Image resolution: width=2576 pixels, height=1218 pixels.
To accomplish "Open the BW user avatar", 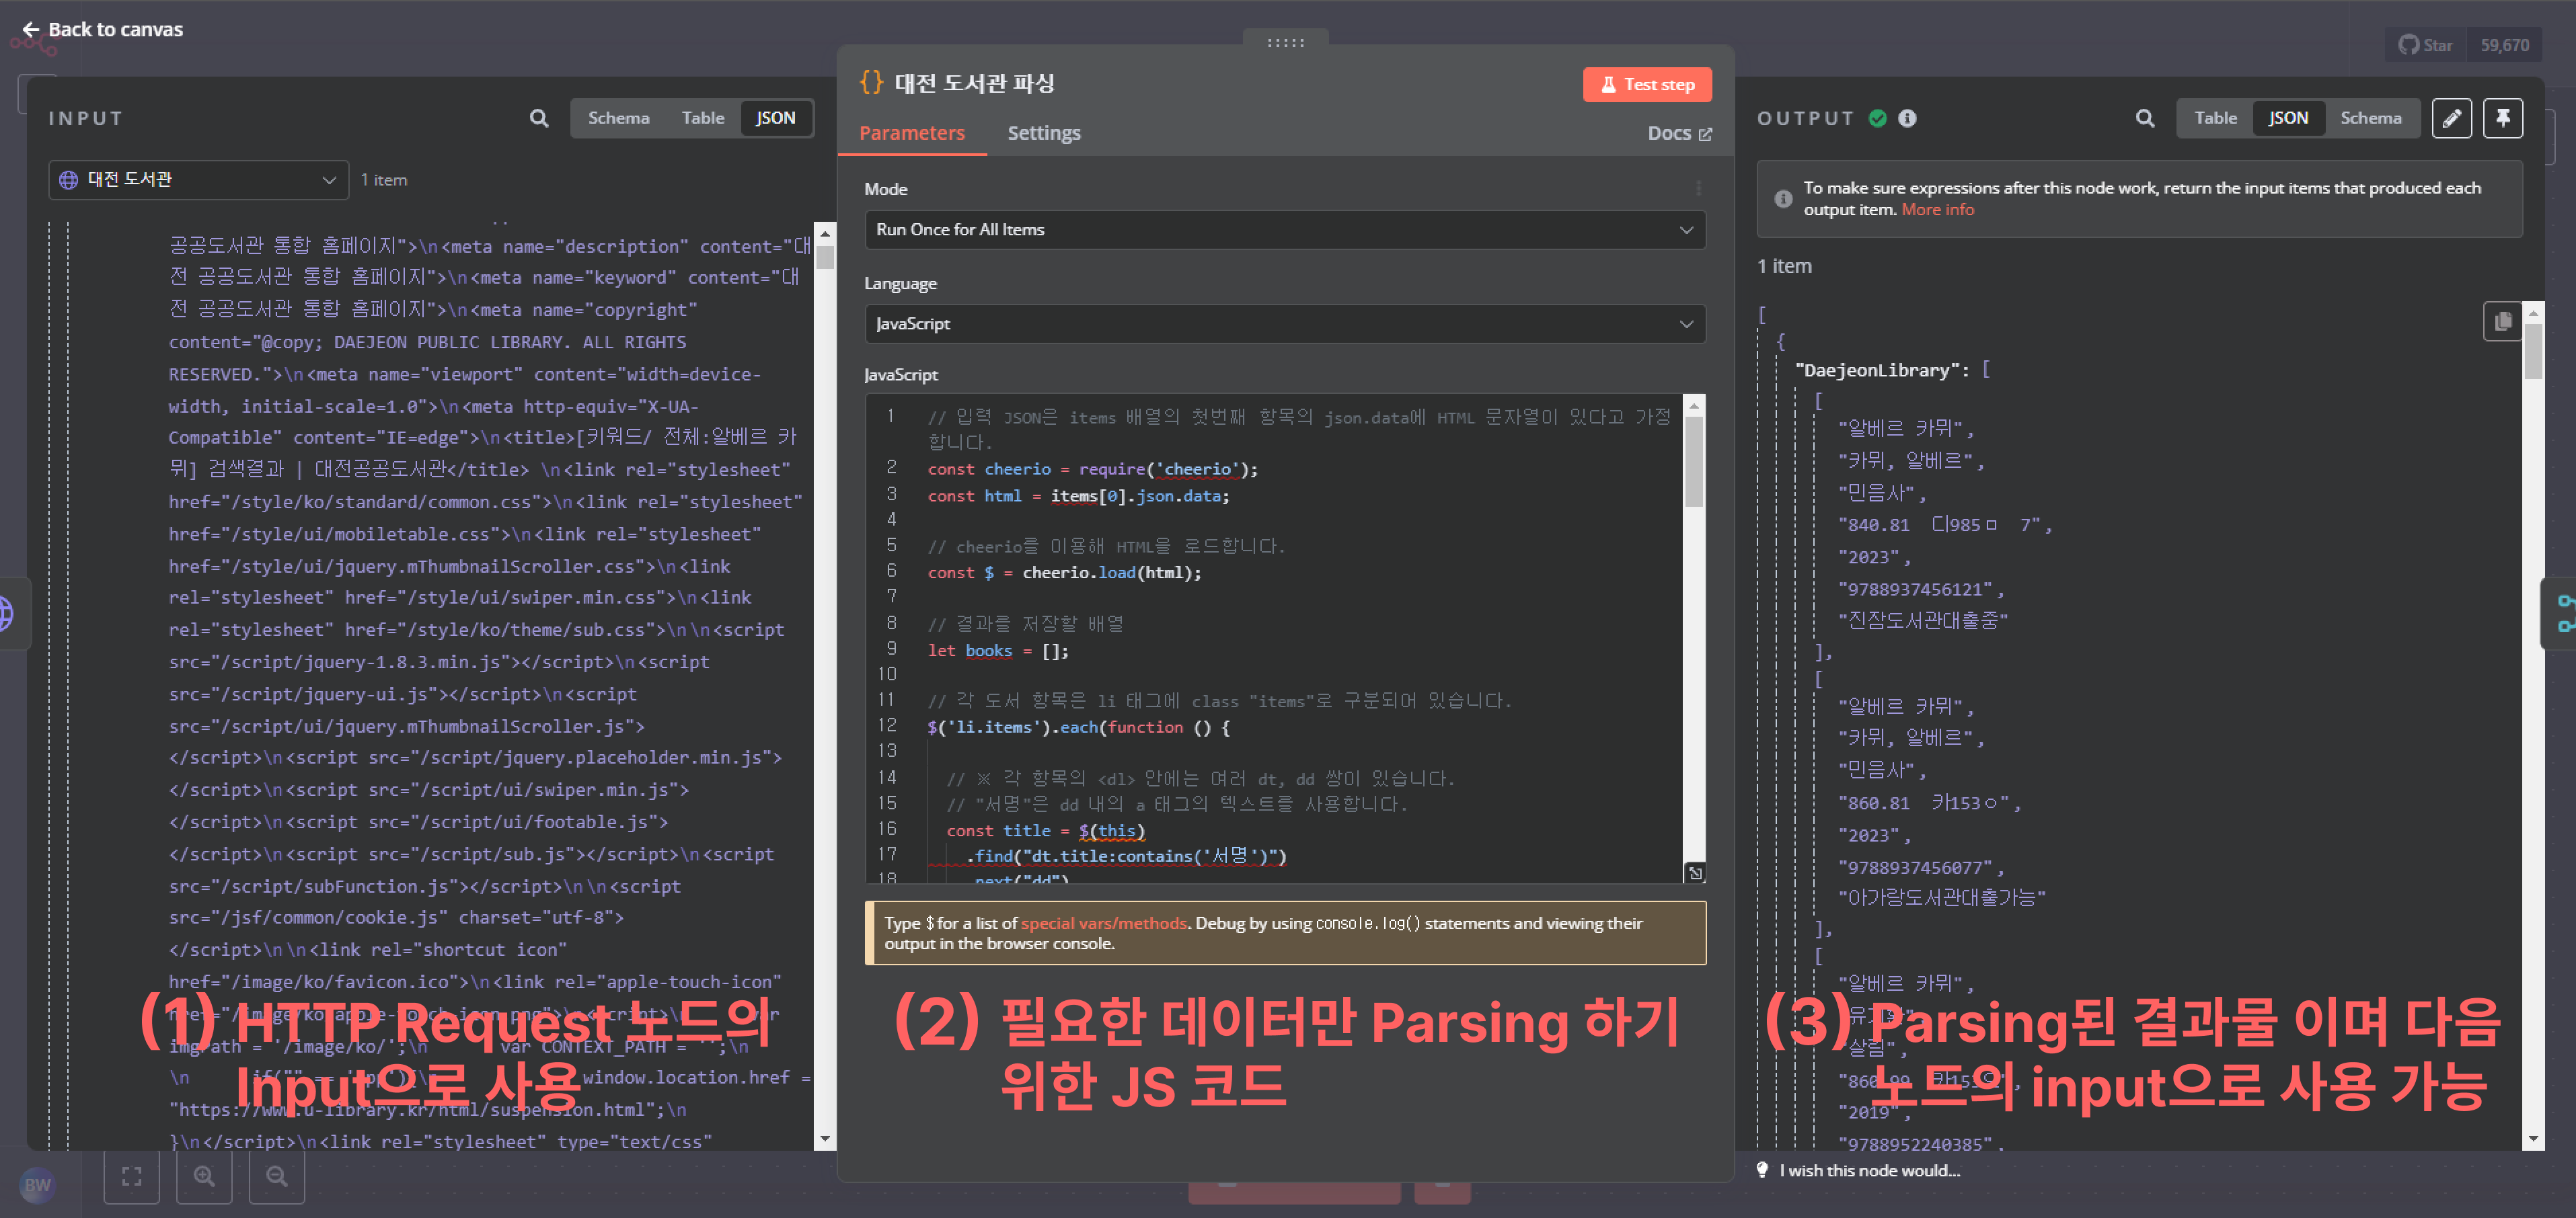I will point(37,1185).
